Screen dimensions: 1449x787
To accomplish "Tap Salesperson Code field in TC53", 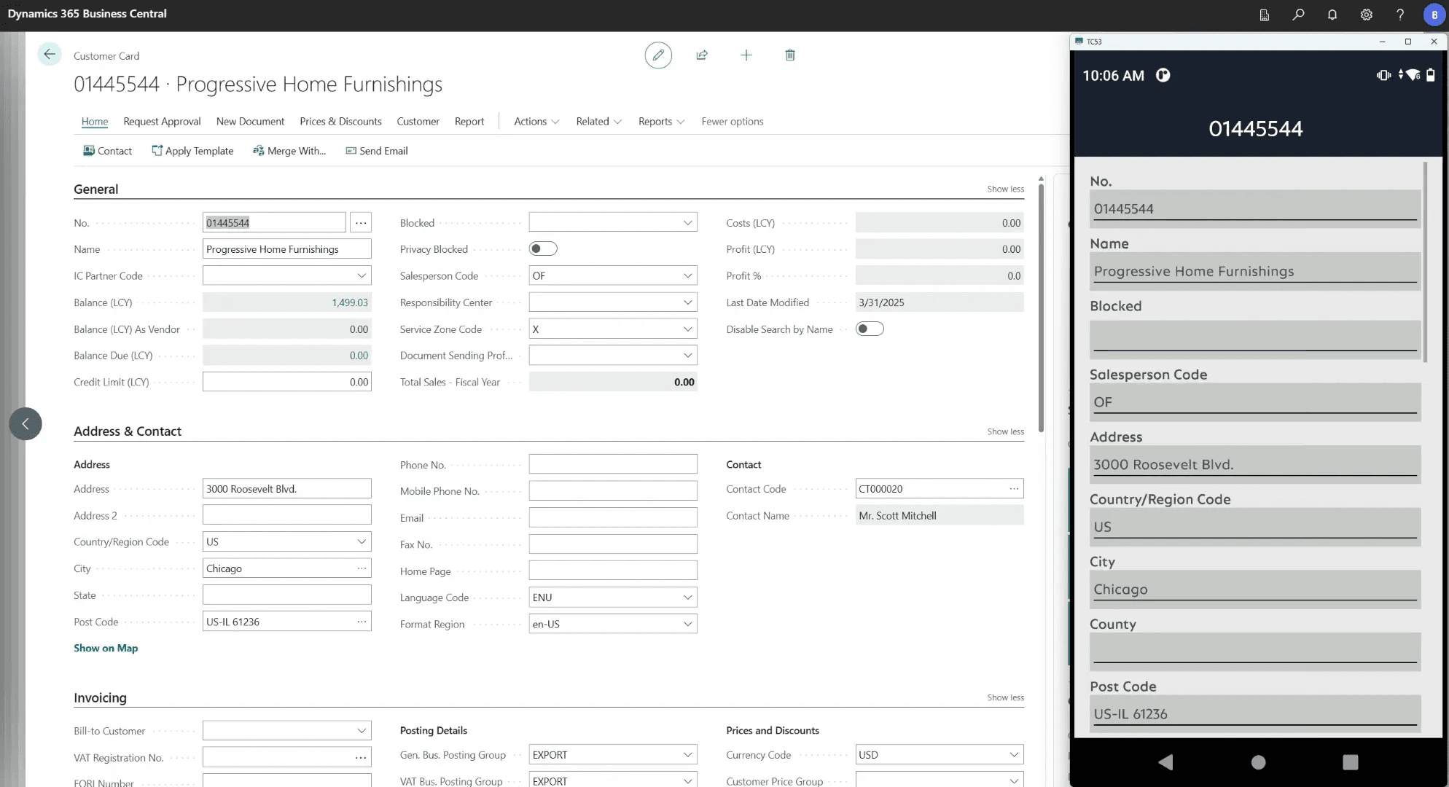I will [1254, 402].
